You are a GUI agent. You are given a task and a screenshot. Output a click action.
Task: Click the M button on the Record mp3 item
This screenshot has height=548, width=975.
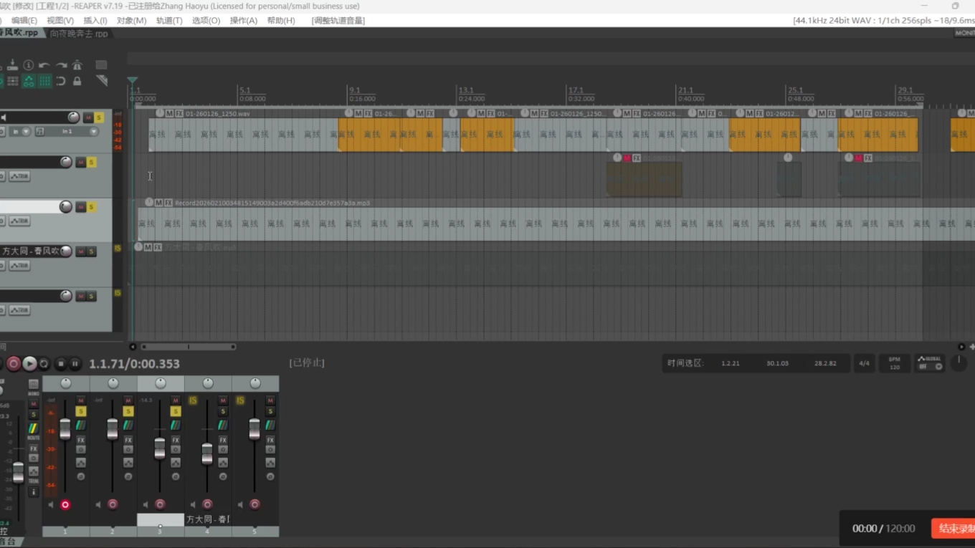click(158, 203)
